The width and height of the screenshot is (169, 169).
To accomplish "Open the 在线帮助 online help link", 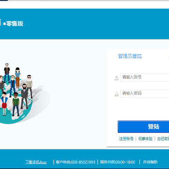I will pos(150,162).
